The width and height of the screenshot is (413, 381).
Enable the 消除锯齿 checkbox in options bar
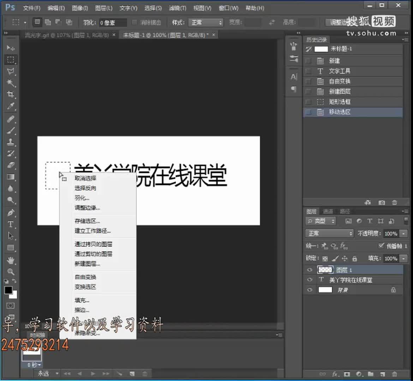[x=134, y=22]
